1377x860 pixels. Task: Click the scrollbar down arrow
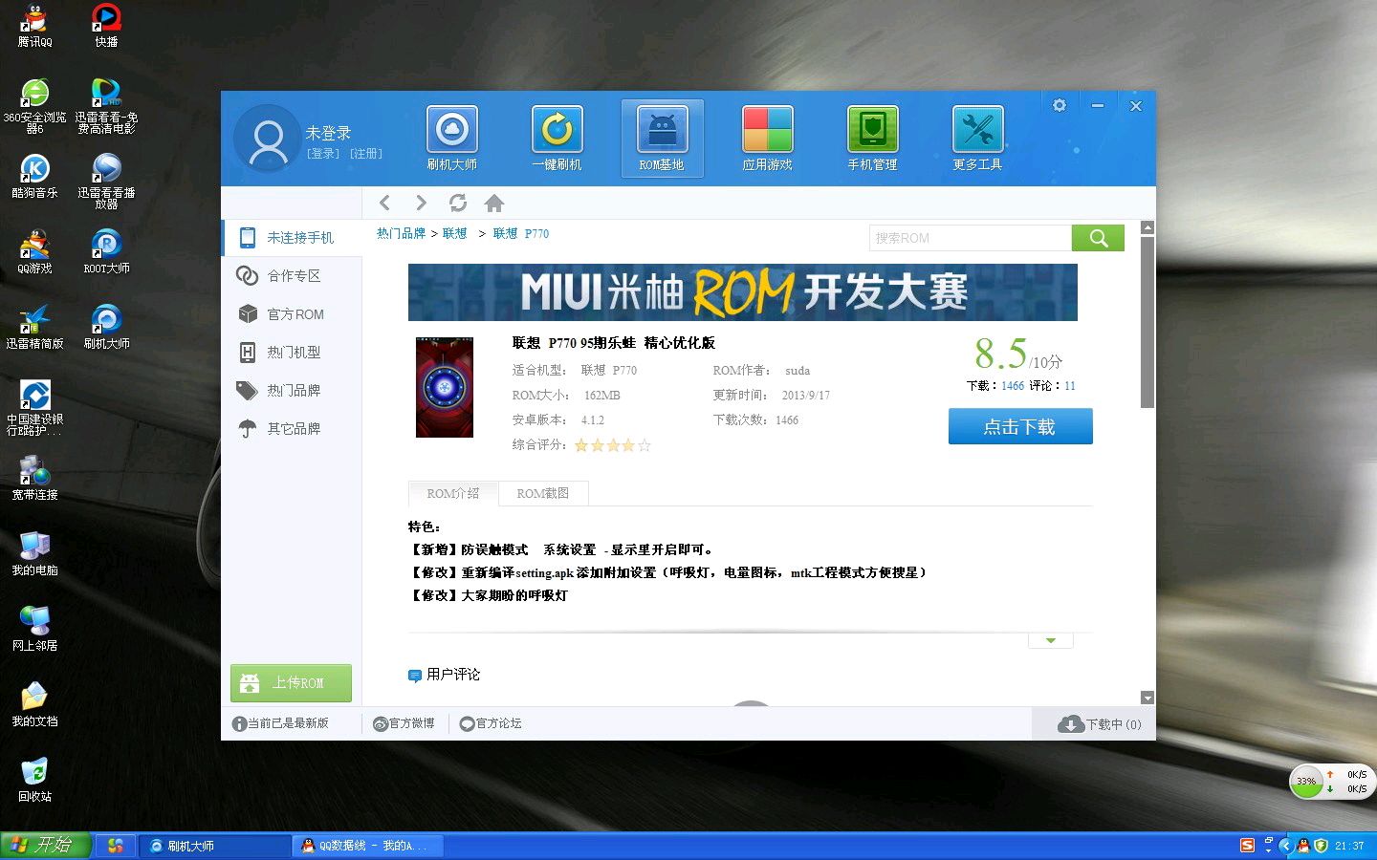[1147, 699]
